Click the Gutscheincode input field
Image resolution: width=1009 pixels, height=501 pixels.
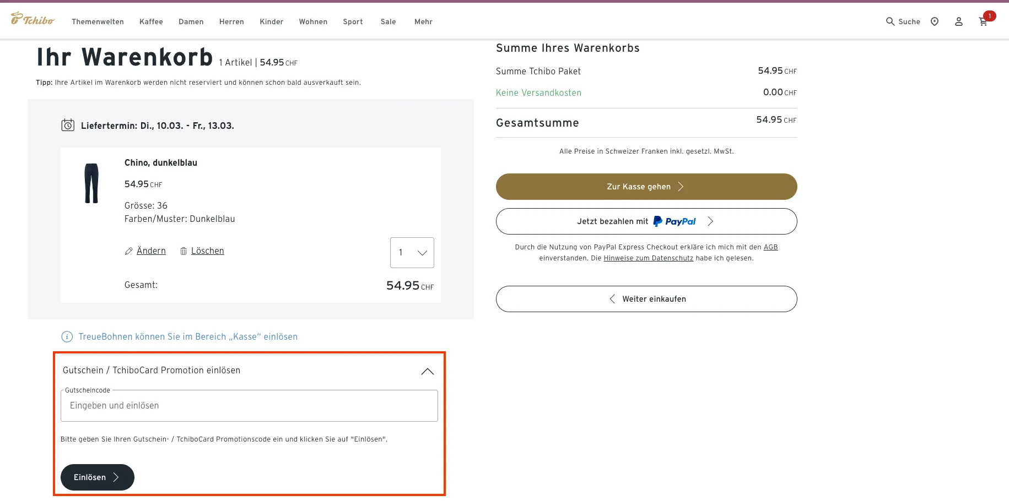(249, 406)
